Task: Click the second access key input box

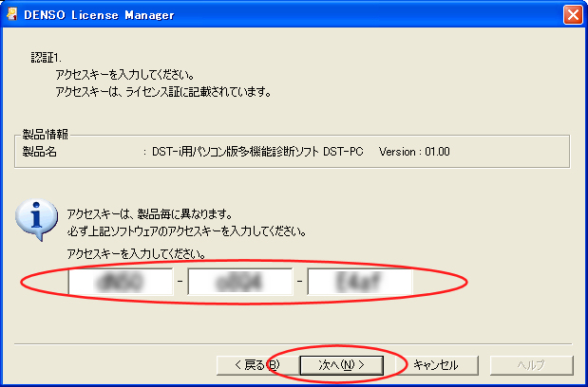Action: pyautogui.click(x=240, y=282)
